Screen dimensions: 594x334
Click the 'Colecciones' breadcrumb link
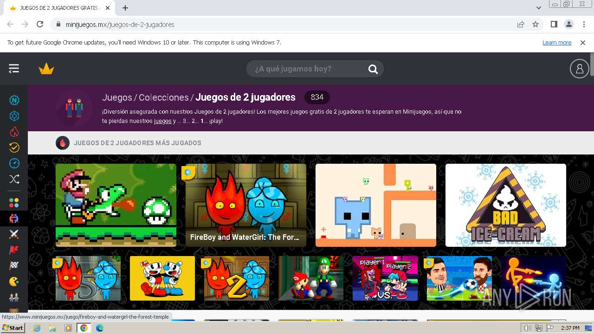pyautogui.click(x=163, y=97)
